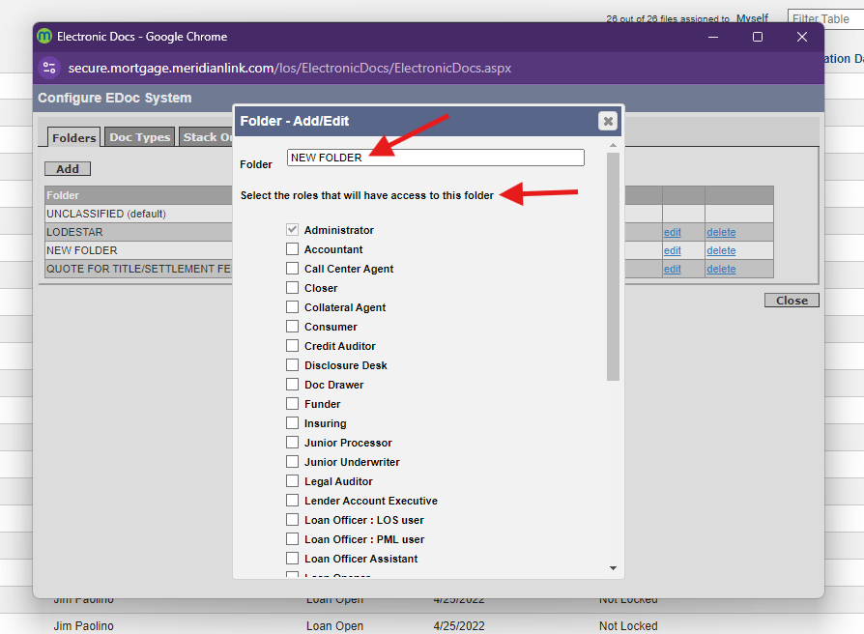Click Not Locked cell in background table
This screenshot has height=634, width=864.
(x=628, y=625)
